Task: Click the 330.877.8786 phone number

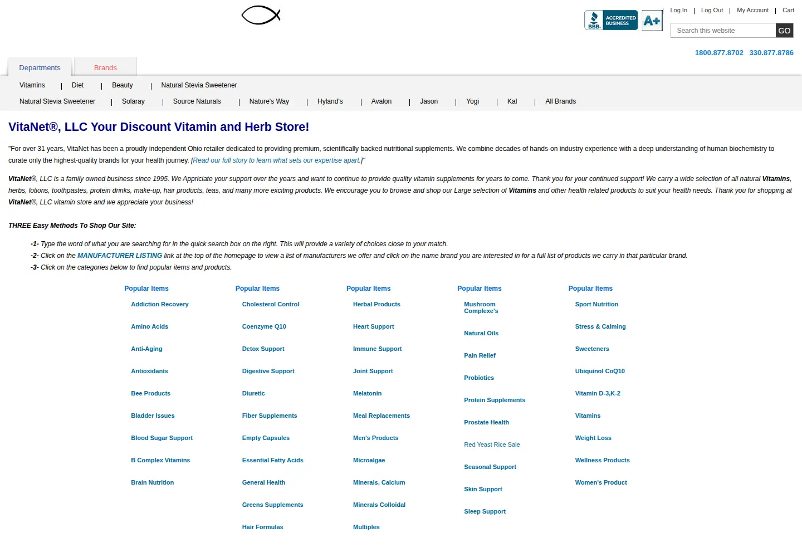Action: [x=771, y=53]
